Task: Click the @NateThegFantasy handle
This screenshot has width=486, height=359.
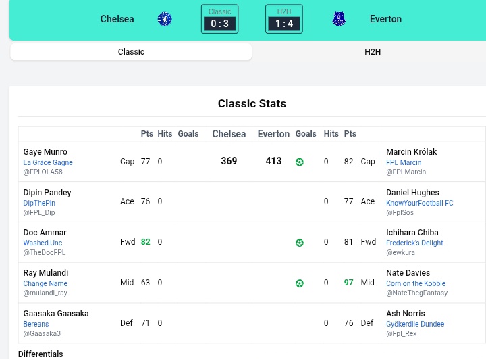Action: click(x=417, y=293)
